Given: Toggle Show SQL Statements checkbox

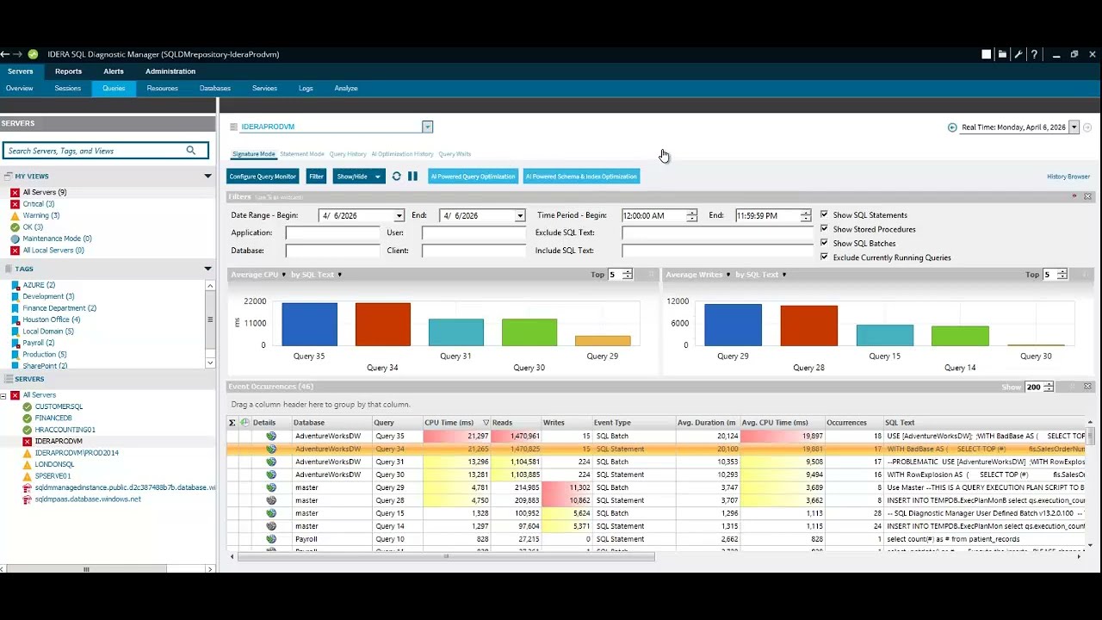Looking at the screenshot, I should pyautogui.click(x=824, y=214).
